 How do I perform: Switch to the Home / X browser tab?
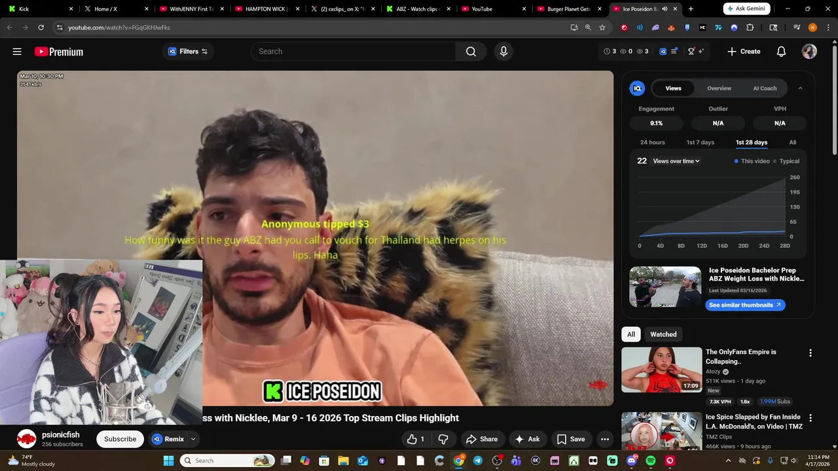coord(117,9)
